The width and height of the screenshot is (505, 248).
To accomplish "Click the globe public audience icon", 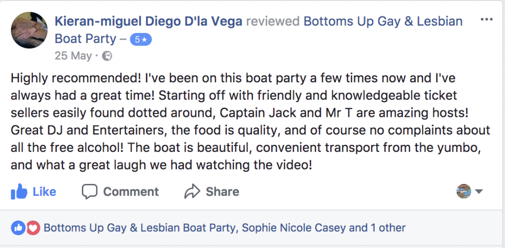I will coord(107,56).
